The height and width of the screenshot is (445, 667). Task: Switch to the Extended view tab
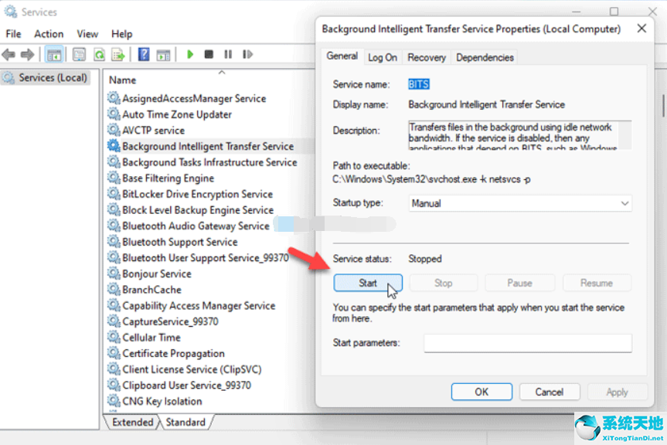pyautogui.click(x=132, y=422)
